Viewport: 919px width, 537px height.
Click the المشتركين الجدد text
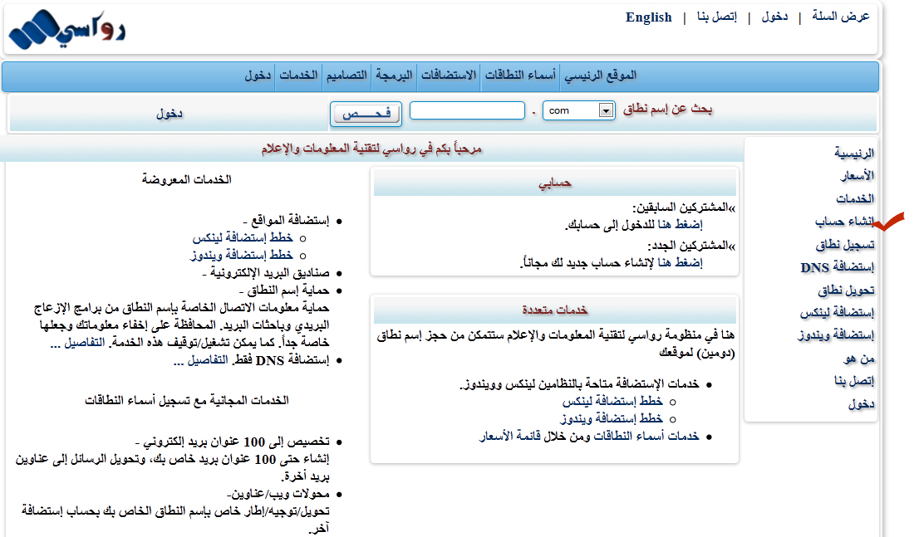point(689,246)
